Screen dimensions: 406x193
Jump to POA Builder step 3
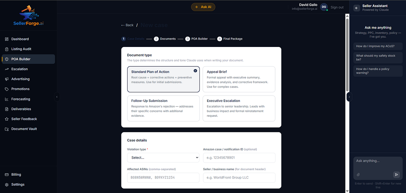point(197,39)
